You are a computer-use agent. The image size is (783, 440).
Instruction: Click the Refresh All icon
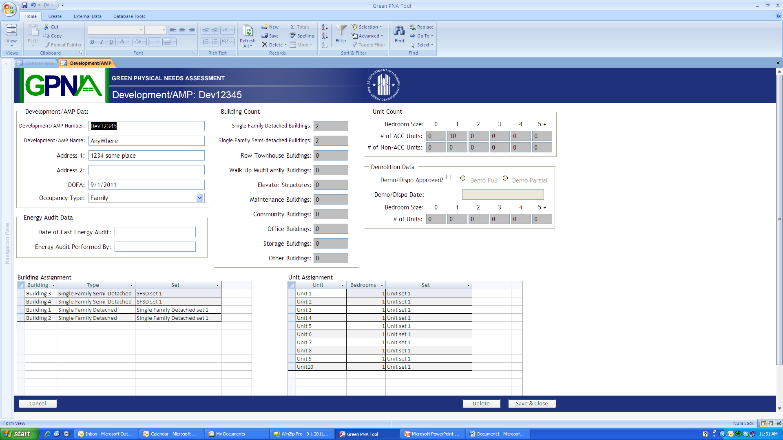point(248,31)
